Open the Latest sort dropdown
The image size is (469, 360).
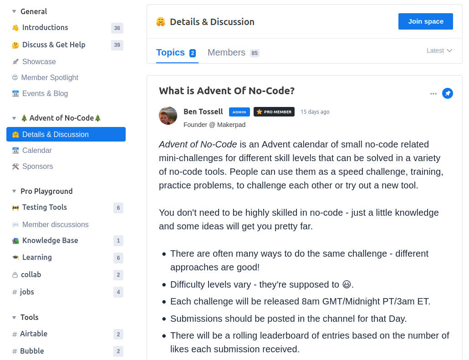[x=439, y=51]
